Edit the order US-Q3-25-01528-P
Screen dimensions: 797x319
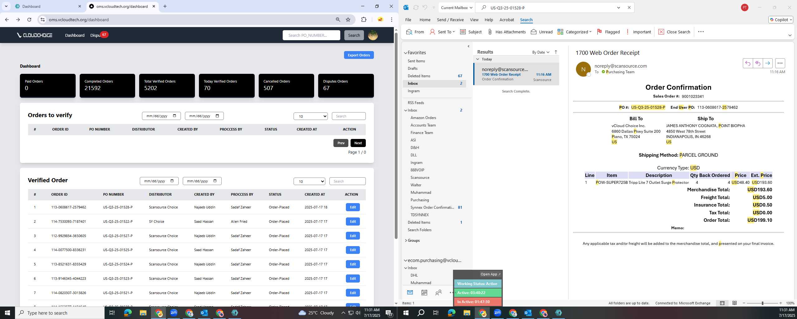[353, 207]
